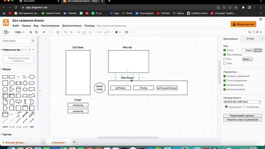Toggle dark mode moon icon

coord(250,32)
